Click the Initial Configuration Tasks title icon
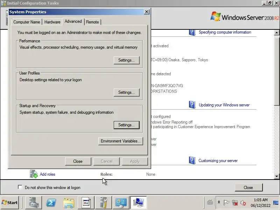The height and width of the screenshot is (210, 280). coord(3,3)
